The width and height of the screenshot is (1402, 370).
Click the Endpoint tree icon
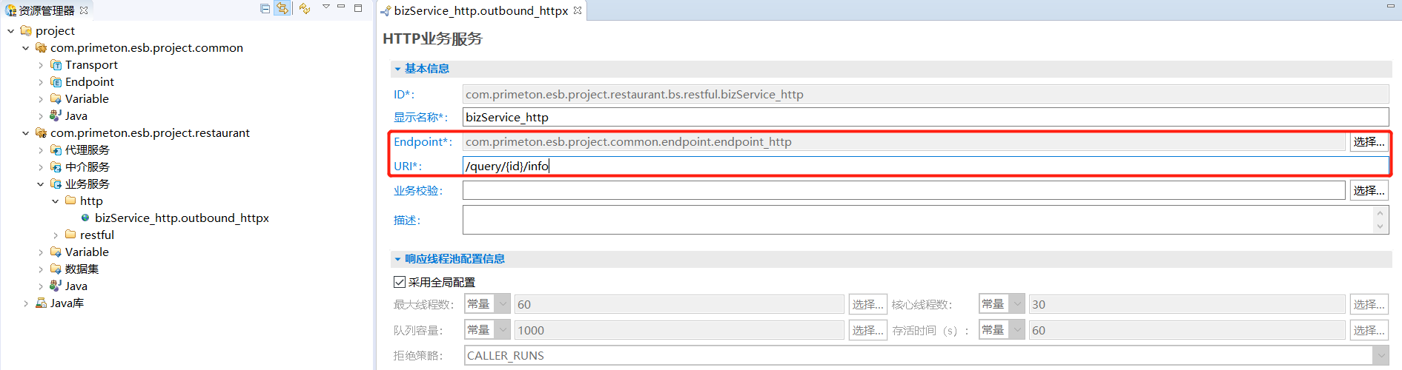click(x=56, y=82)
